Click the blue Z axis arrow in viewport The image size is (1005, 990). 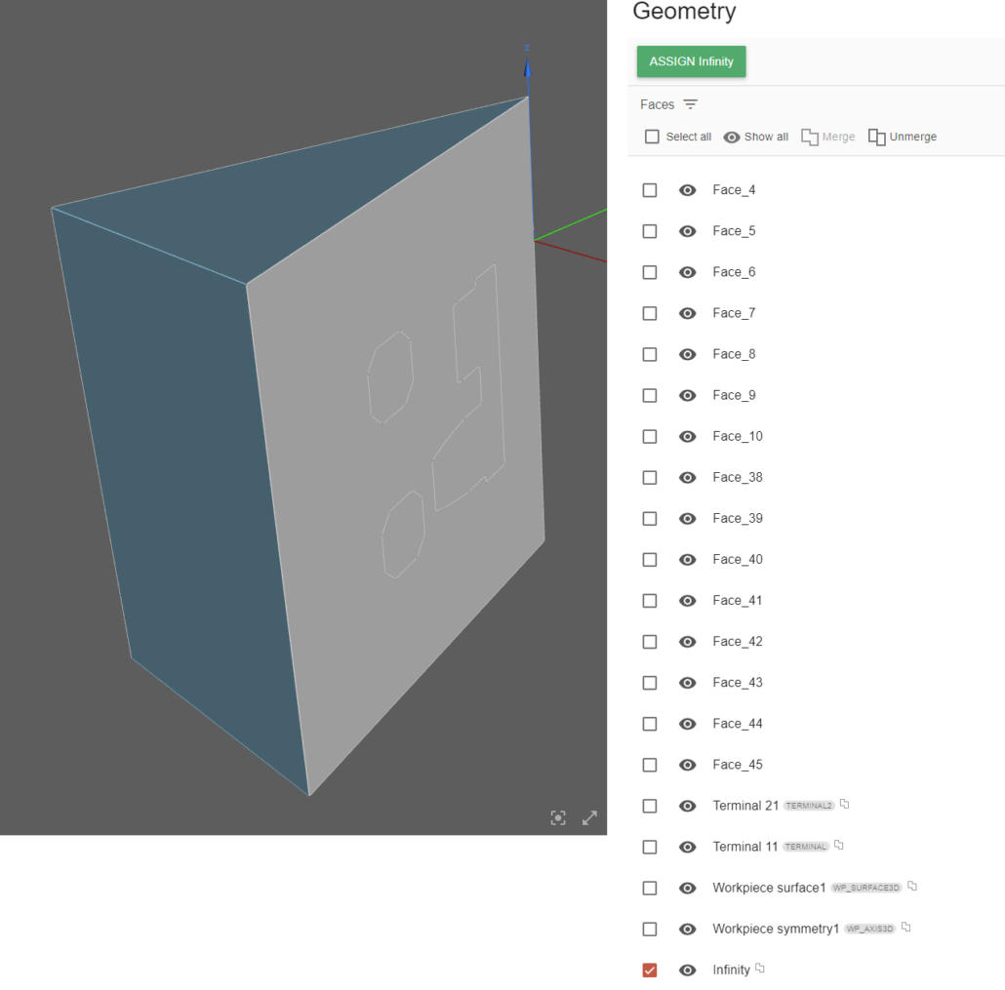(527, 68)
